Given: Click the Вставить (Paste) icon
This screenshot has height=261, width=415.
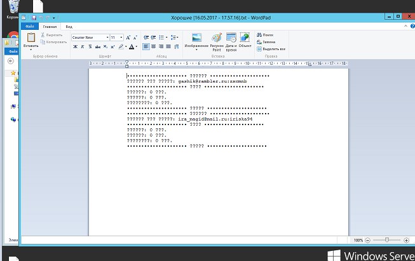Looking at the screenshot, I should tap(31, 38).
